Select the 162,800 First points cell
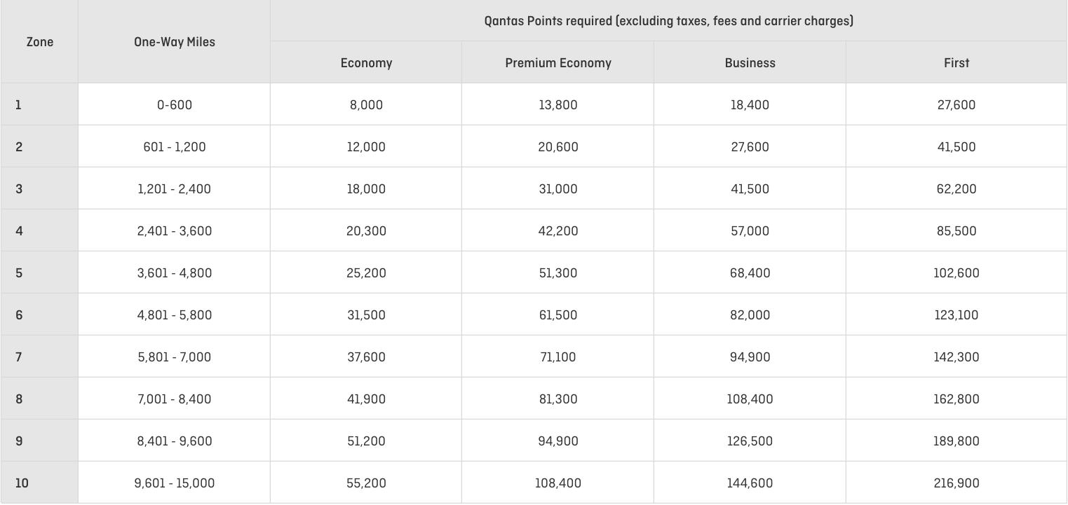The image size is (1068, 505). point(957,399)
